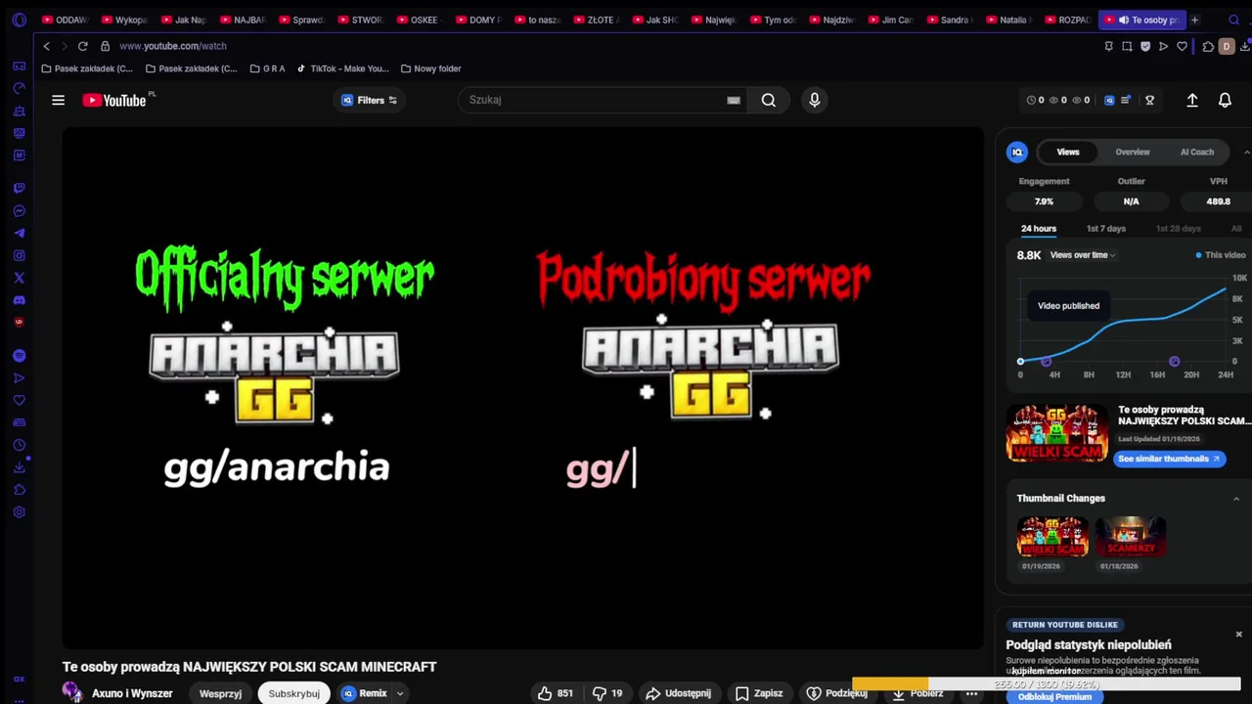Open sidebar settings gear

point(19,511)
